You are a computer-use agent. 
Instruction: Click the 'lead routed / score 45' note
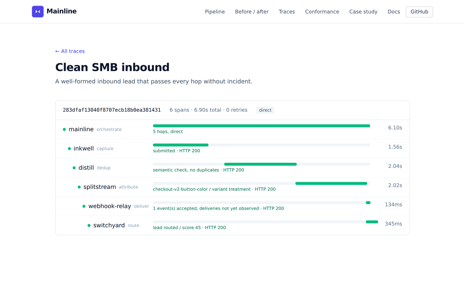click(x=189, y=228)
